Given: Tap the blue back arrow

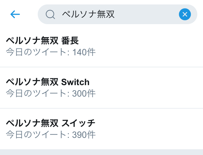Looking at the screenshot, I should [x=15, y=14].
